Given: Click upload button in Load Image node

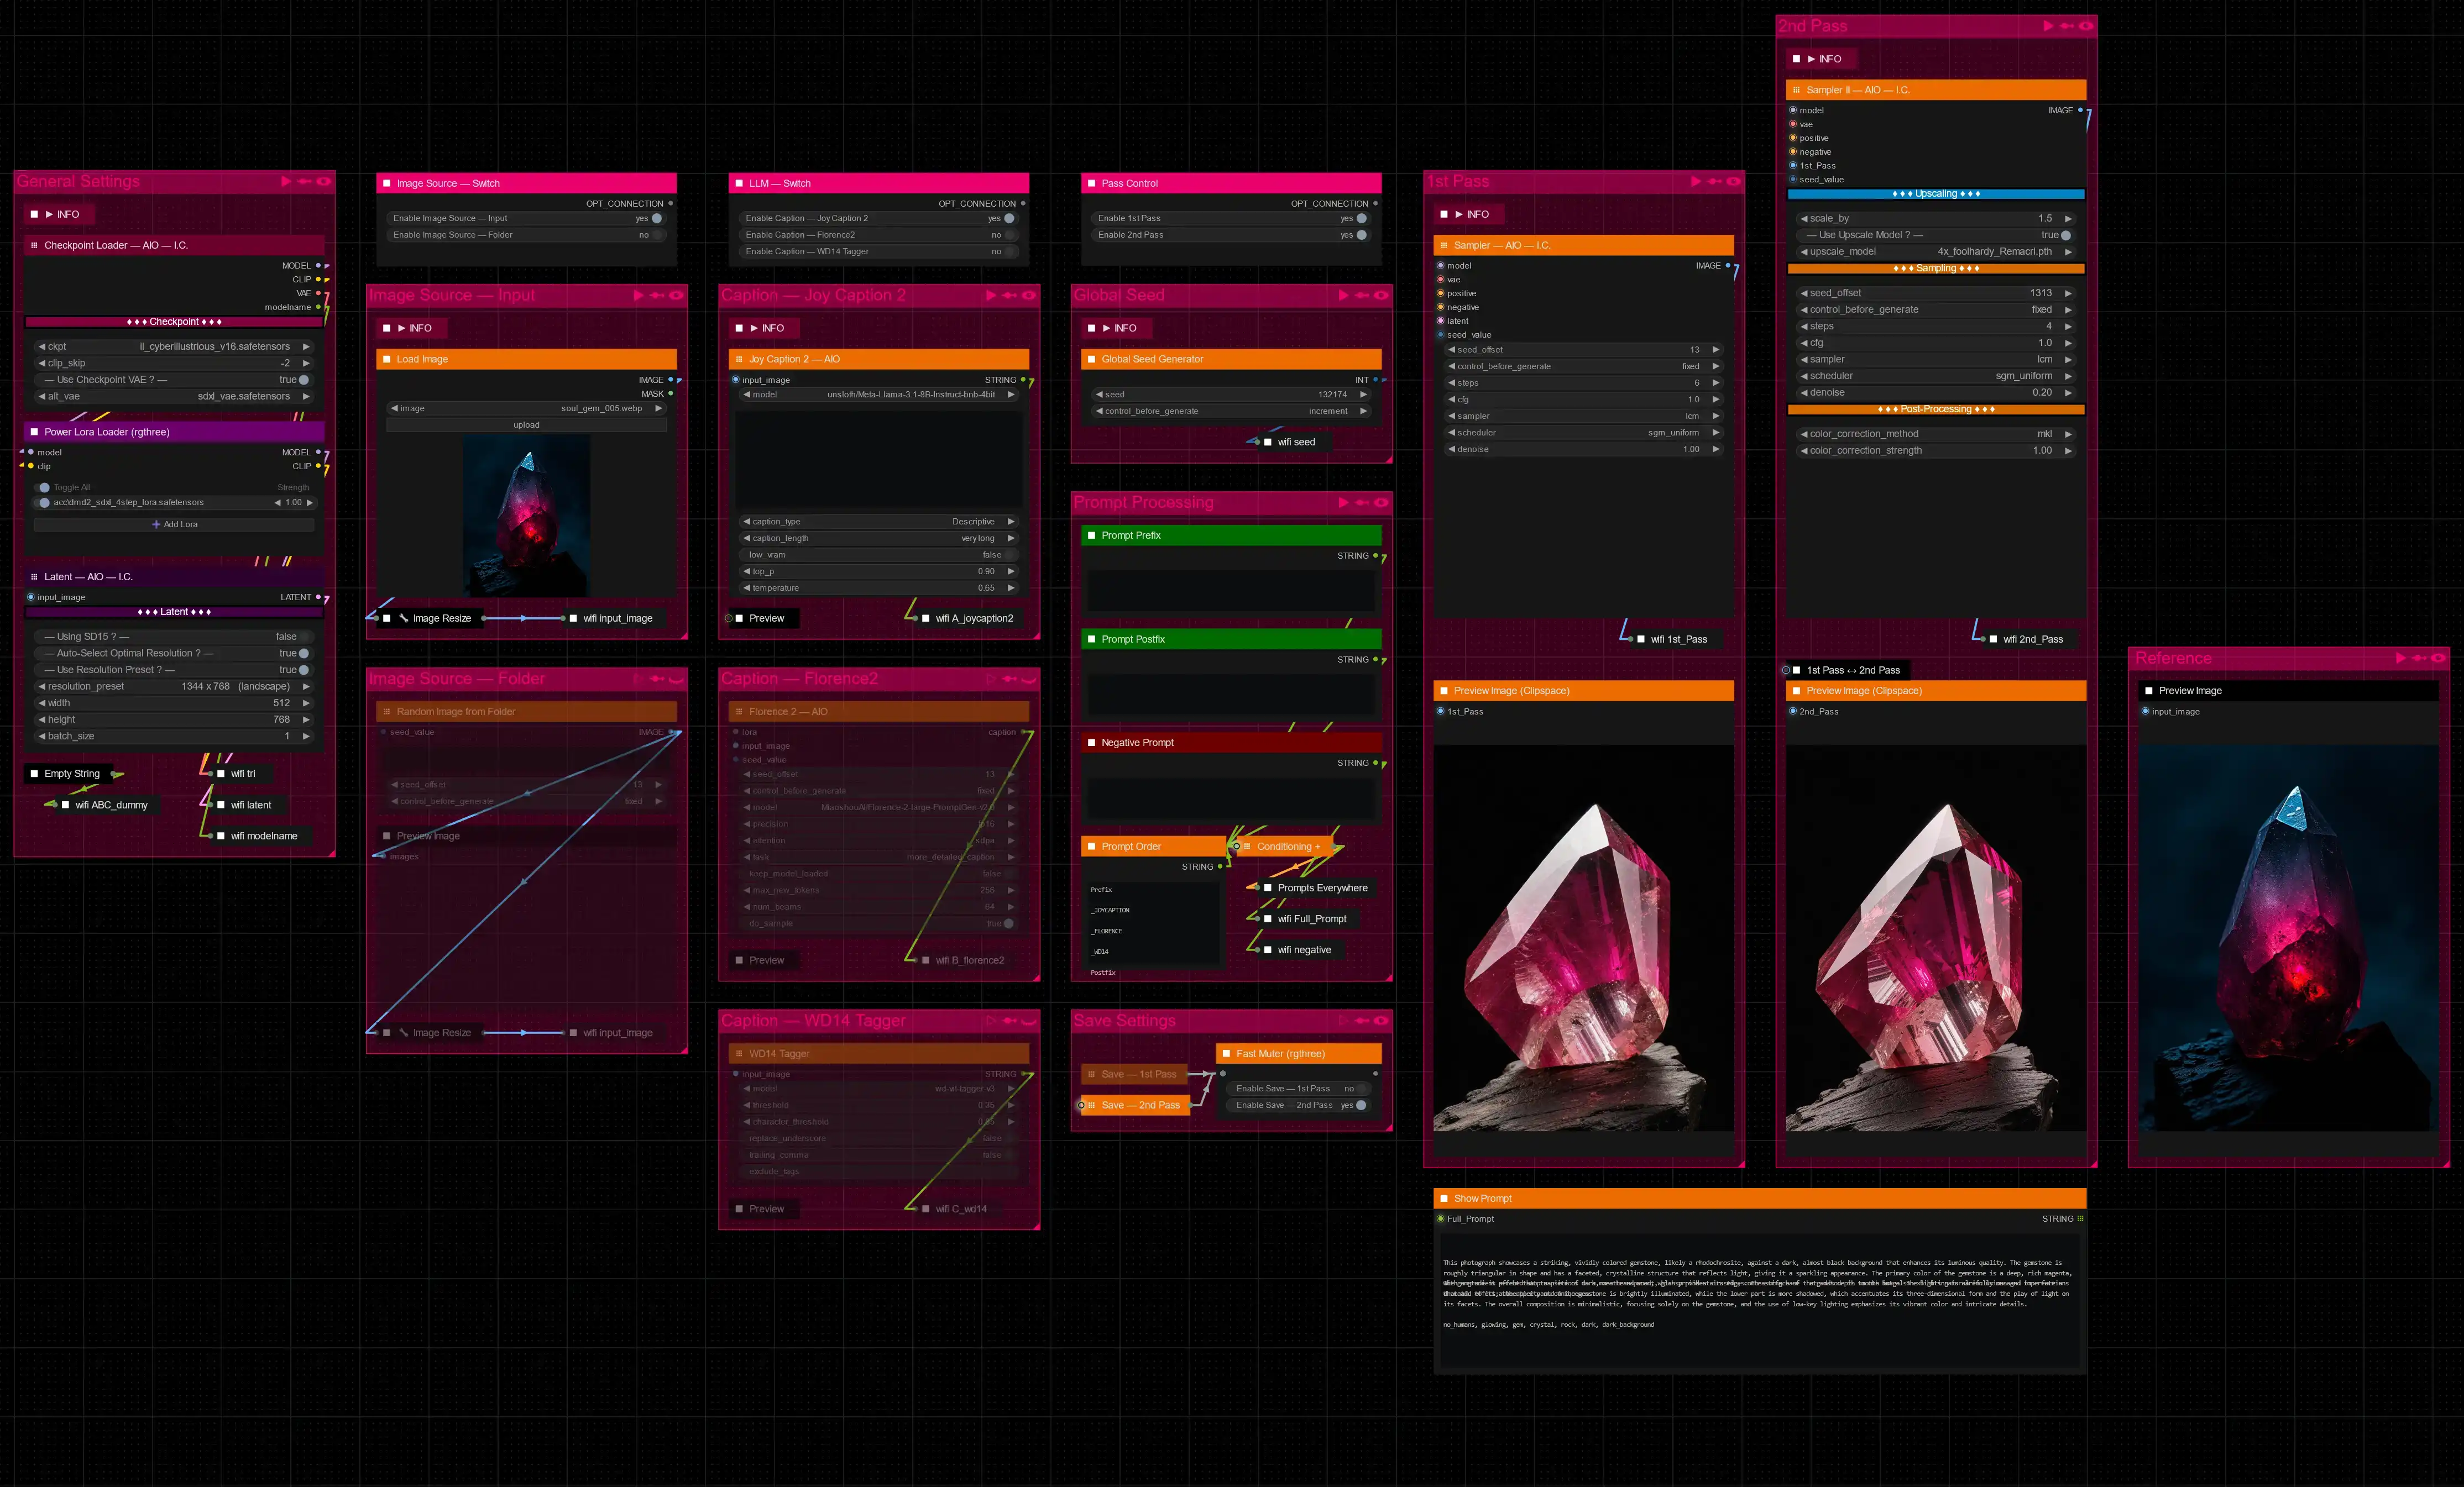Looking at the screenshot, I should pyautogui.click(x=526, y=425).
